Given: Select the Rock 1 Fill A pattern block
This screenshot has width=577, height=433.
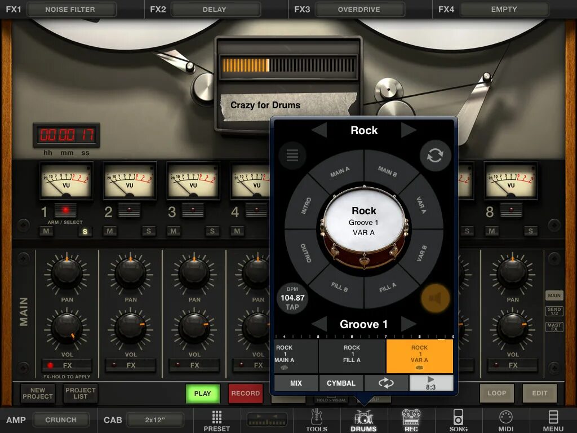Looking at the screenshot, I should [x=352, y=356].
